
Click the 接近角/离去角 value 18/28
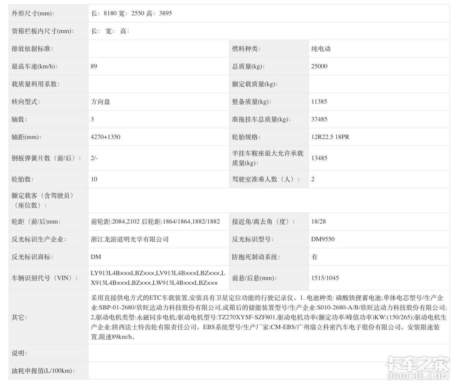318,222
